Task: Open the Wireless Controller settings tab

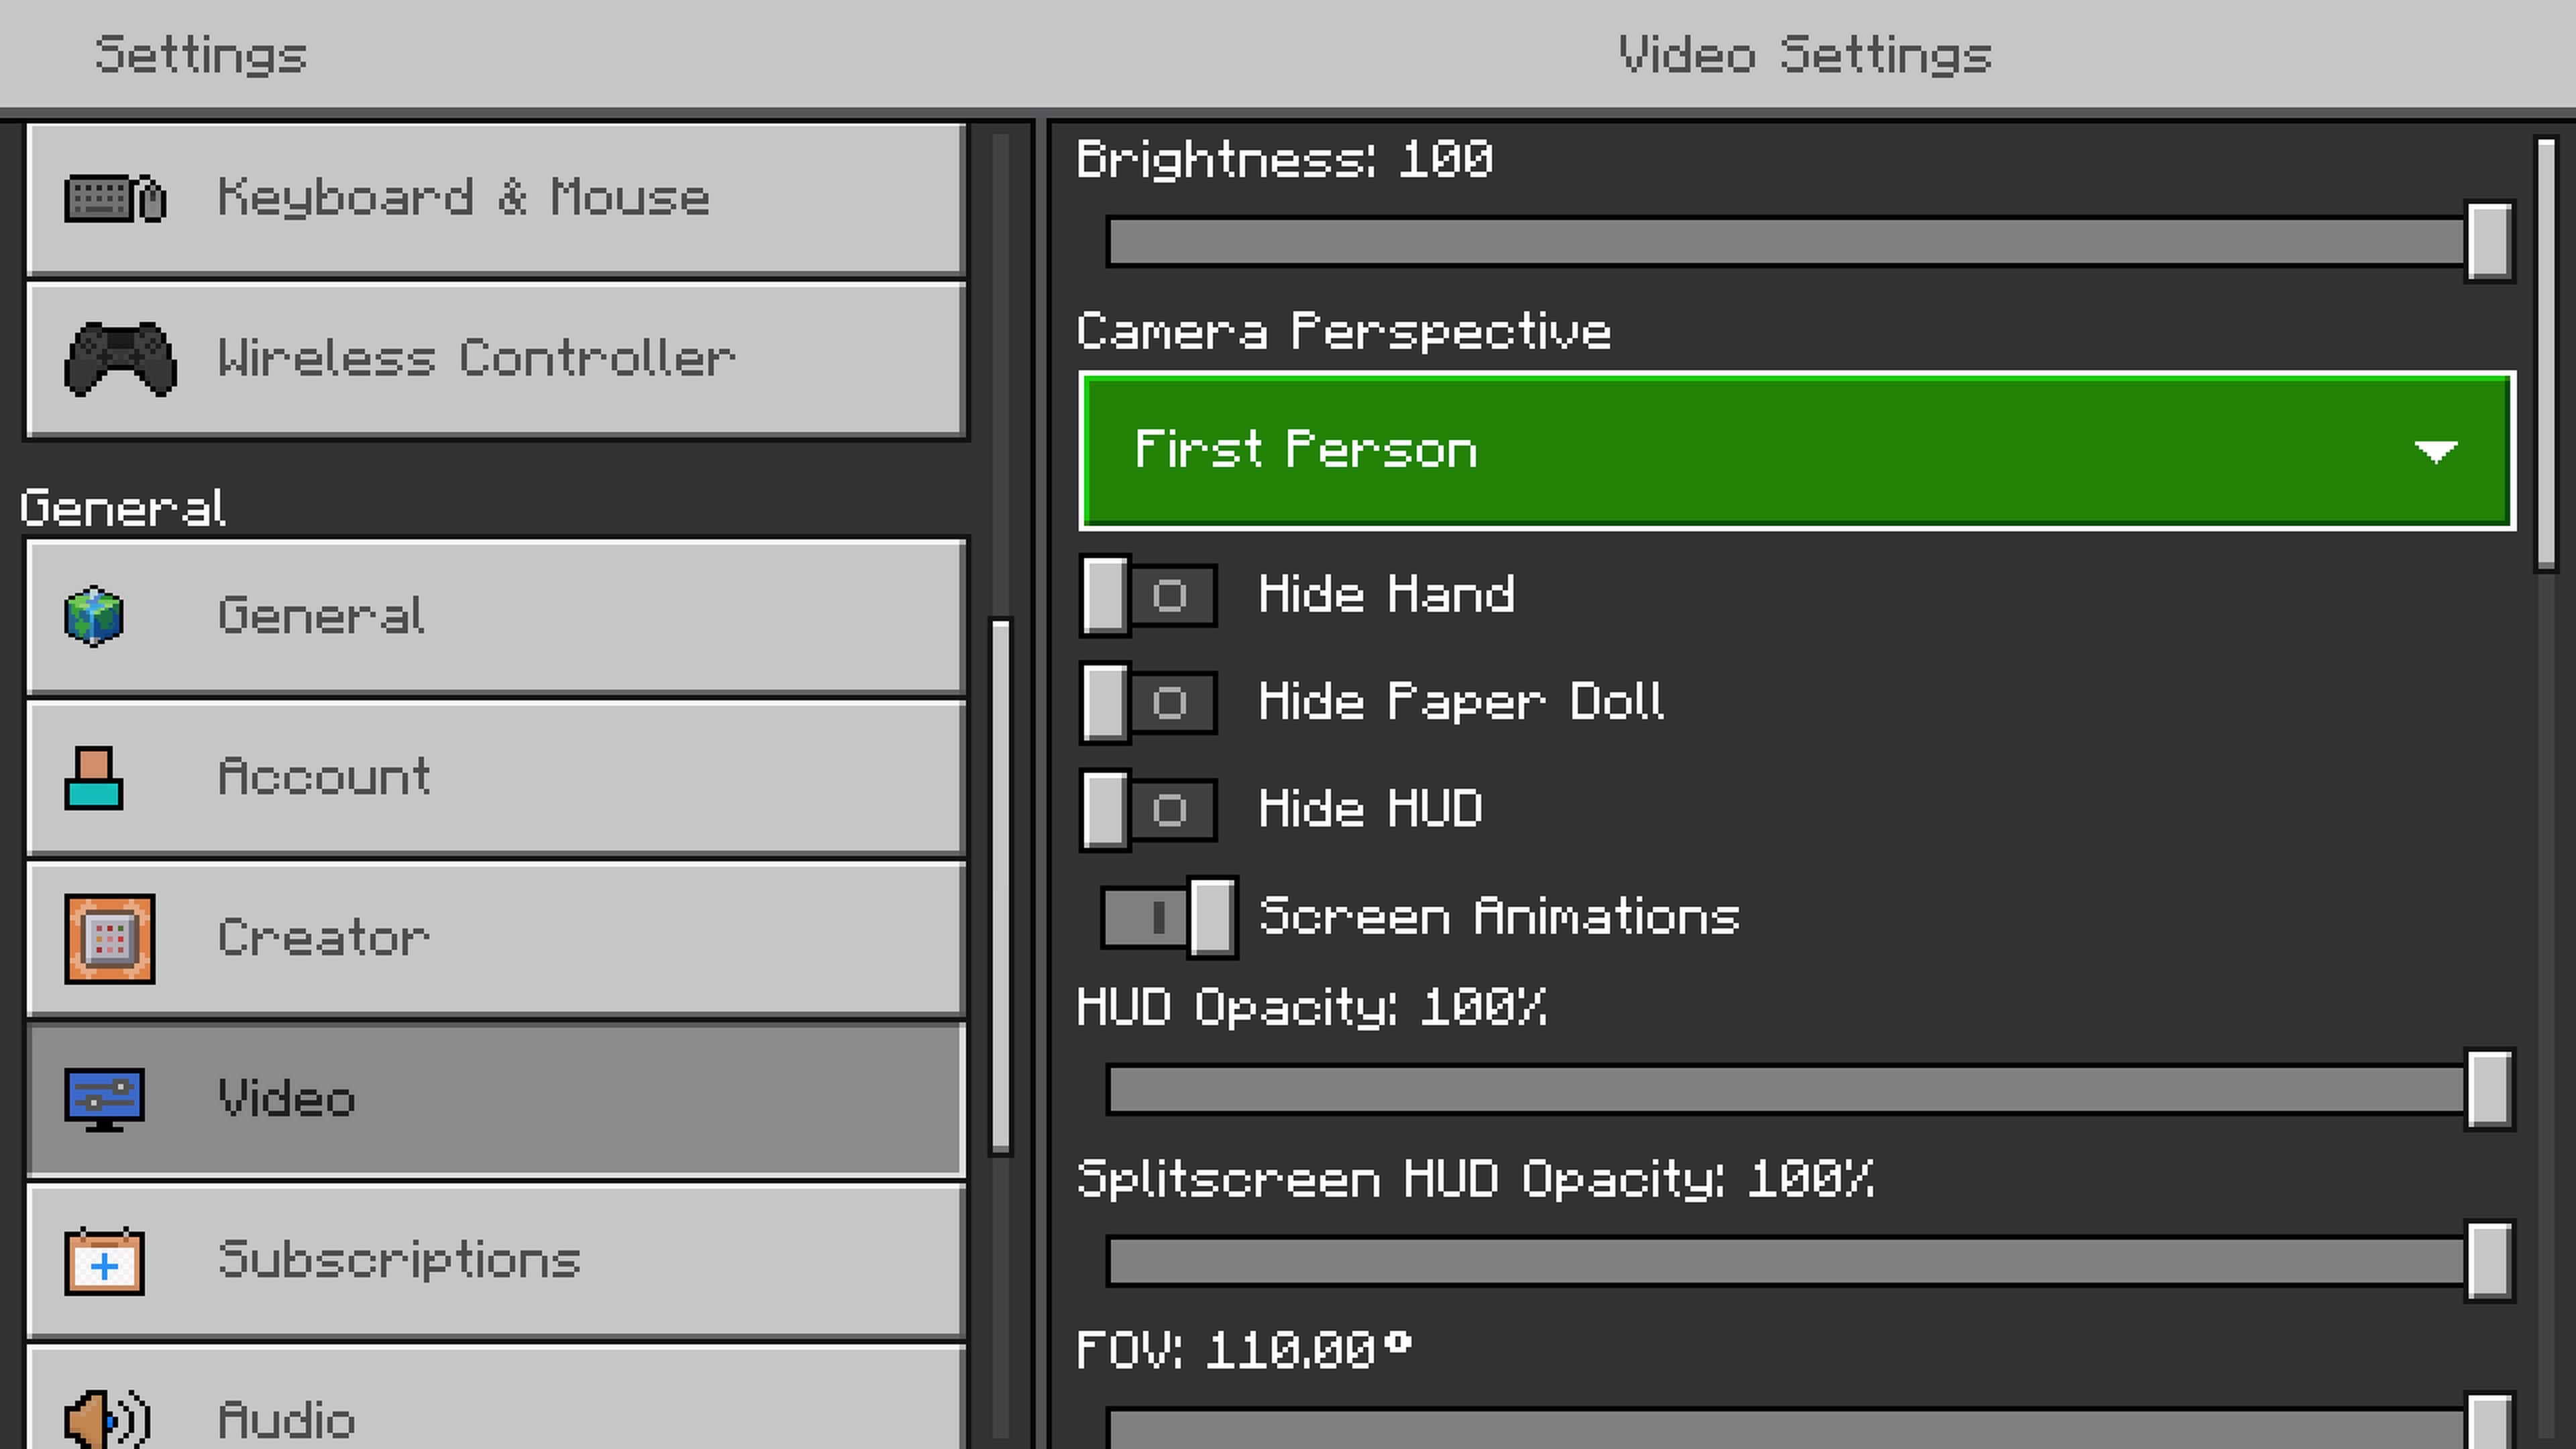Action: tap(495, 359)
